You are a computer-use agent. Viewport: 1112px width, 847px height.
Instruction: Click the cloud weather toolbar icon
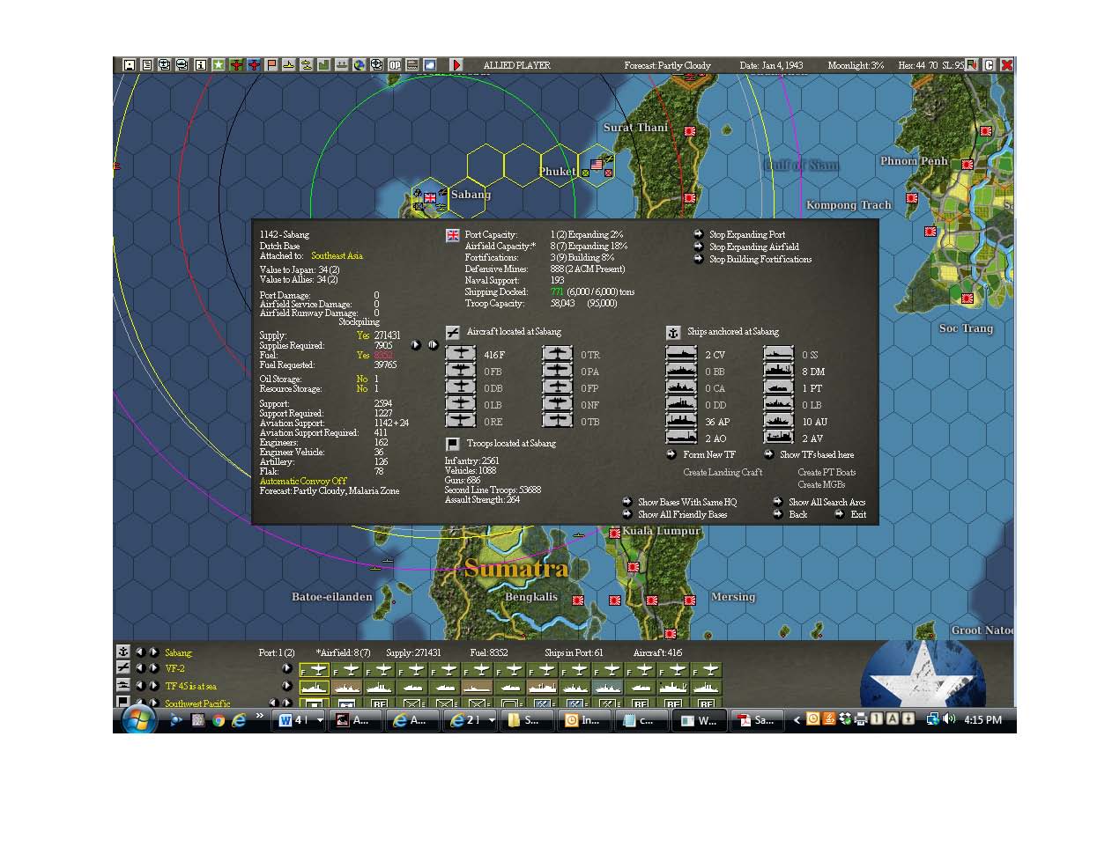pyautogui.click(x=430, y=65)
